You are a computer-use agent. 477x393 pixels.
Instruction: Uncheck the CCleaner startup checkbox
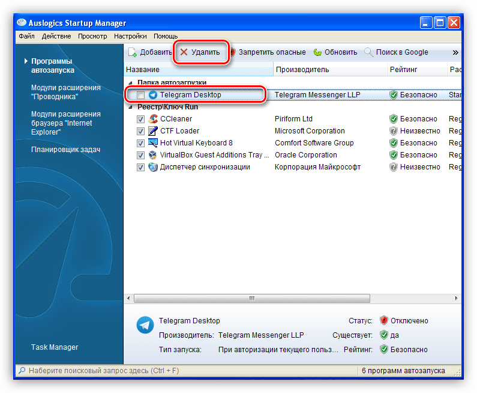[140, 119]
